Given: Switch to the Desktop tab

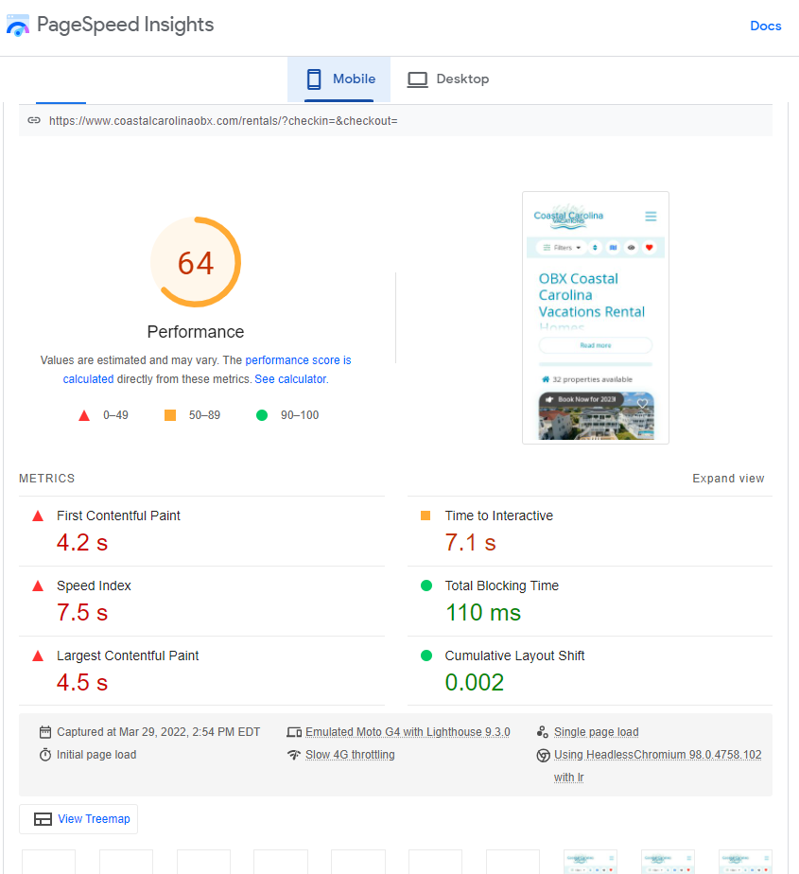Looking at the screenshot, I should point(448,79).
